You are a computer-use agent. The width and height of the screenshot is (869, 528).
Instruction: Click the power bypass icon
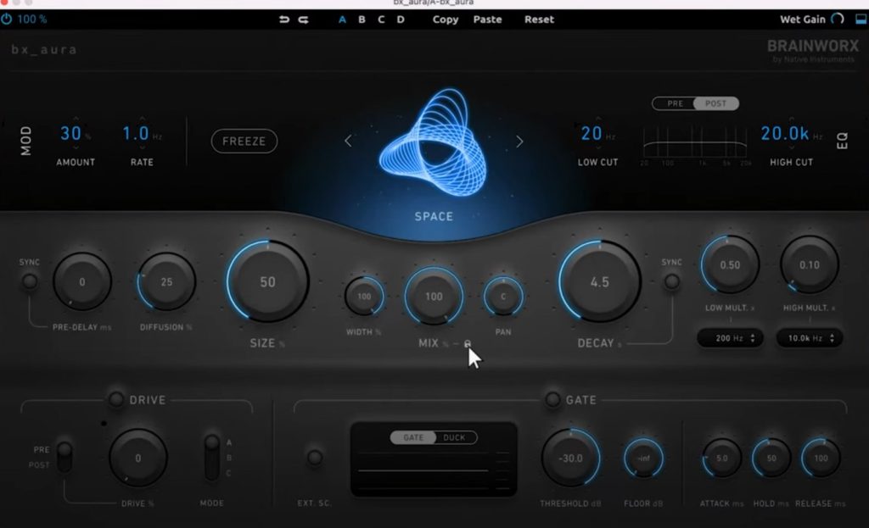click(x=7, y=19)
